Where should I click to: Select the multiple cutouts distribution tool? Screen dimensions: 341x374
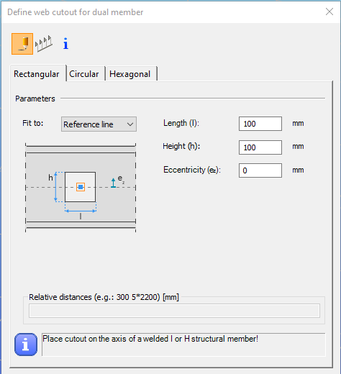pyautogui.click(x=44, y=44)
